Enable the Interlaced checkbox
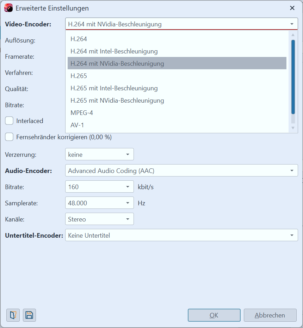Image resolution: width=303 pixels, height=328 pixels. [x=10, y=121]
